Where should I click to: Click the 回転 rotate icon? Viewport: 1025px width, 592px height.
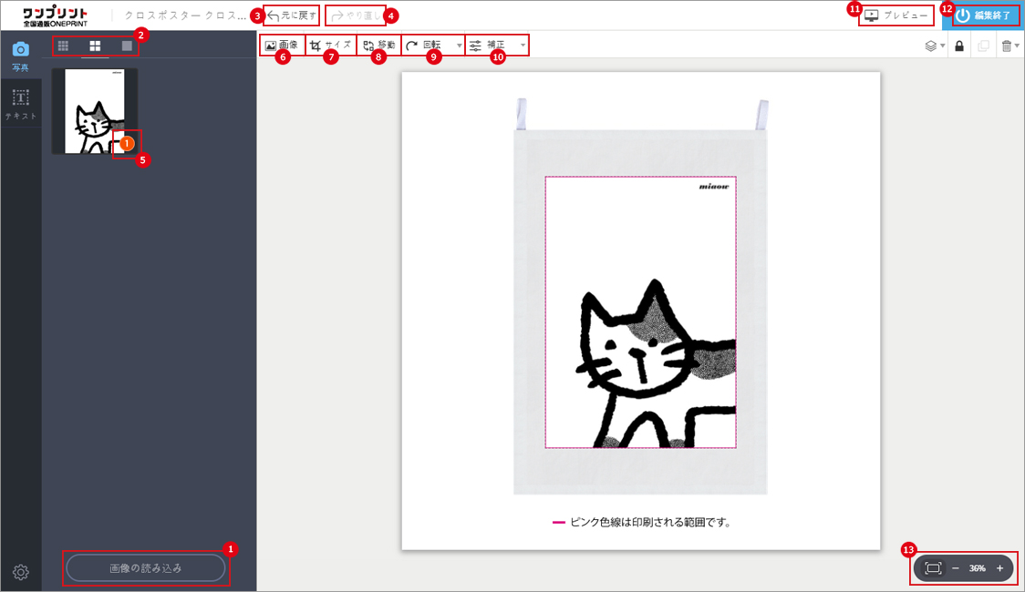coord(413,45)
